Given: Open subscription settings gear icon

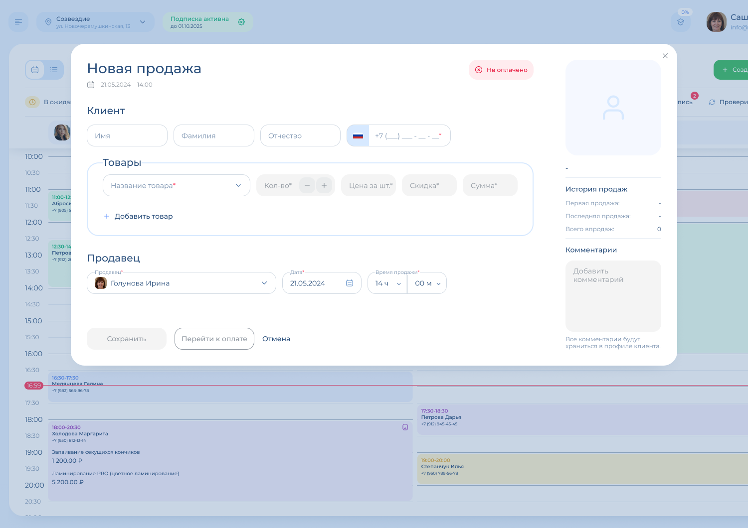Looking at the screenshot, I should click(241, 22).
